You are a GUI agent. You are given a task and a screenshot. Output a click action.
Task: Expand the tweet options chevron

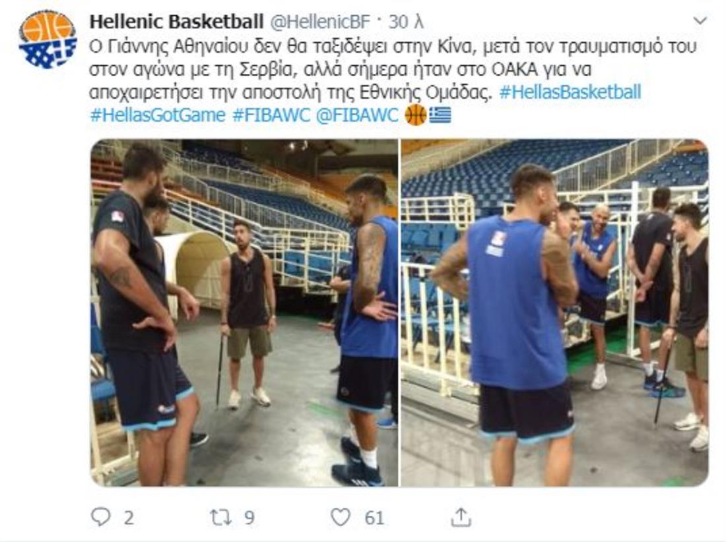pos(700,21)
